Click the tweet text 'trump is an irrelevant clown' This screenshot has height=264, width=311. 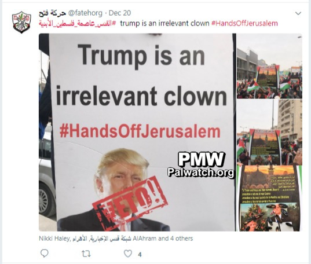(x=164, y=23)
